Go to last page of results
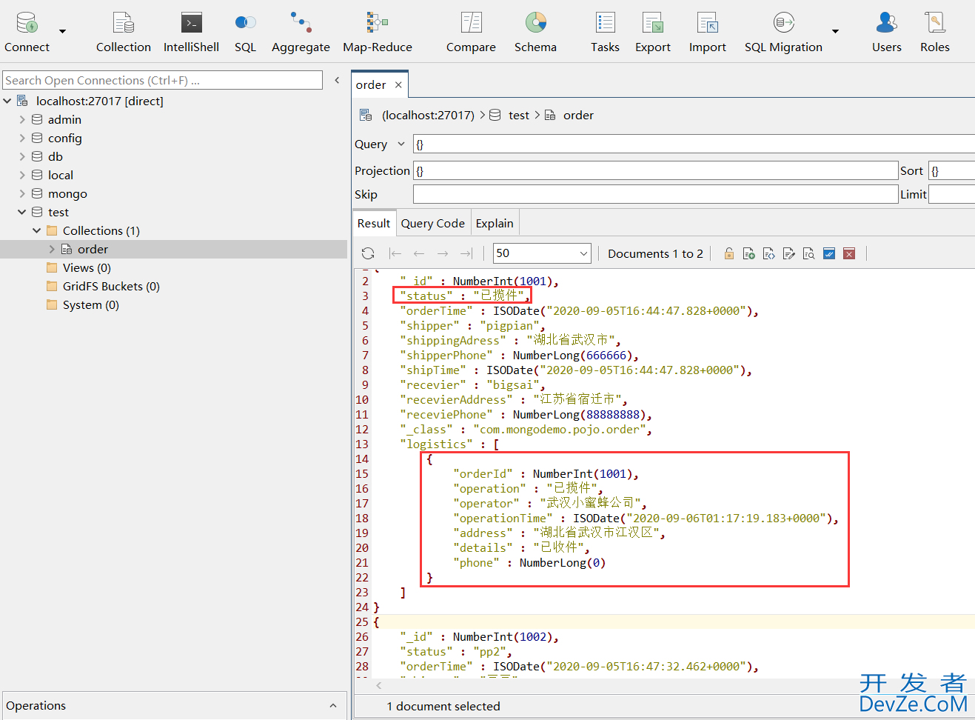975x720 pixels. pyautogui.click(x=466, y=253)
